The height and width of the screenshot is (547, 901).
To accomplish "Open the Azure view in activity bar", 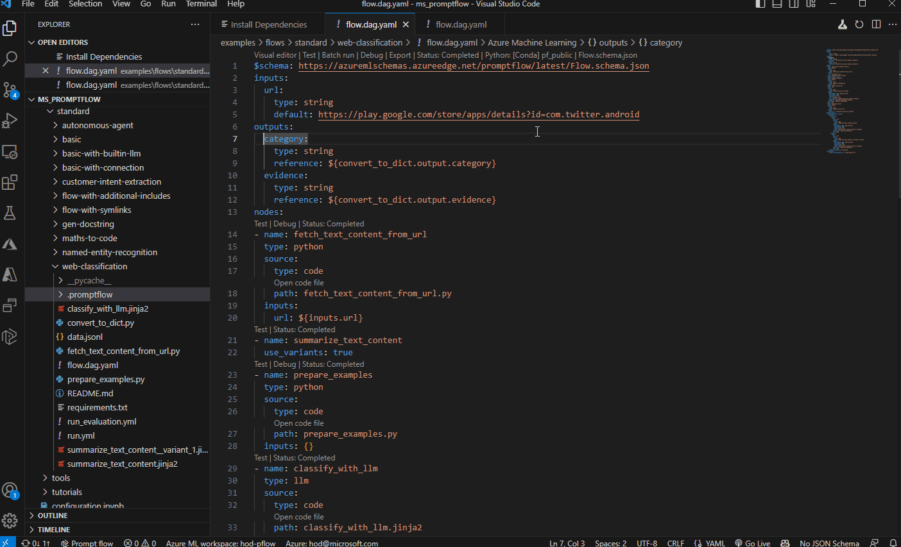I will [10, 244].
